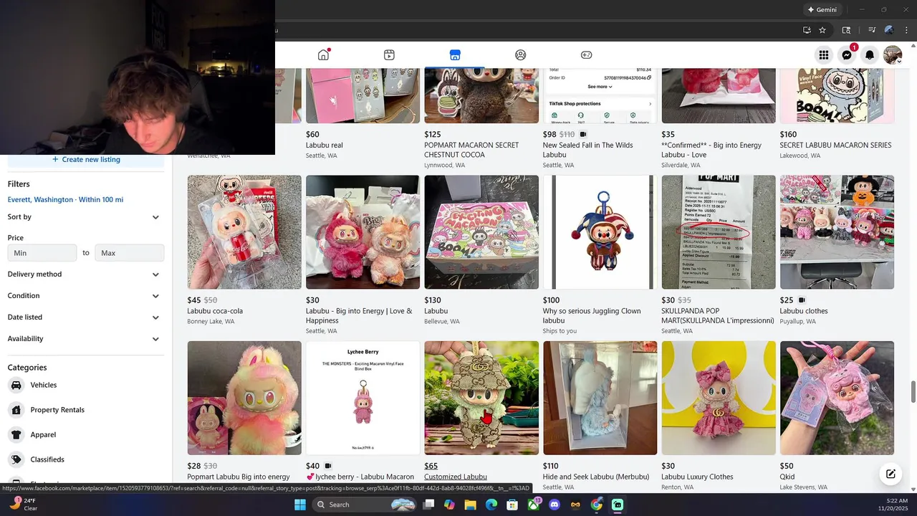
Task: Open the Labubu real listing title
Action: point(325,145)
